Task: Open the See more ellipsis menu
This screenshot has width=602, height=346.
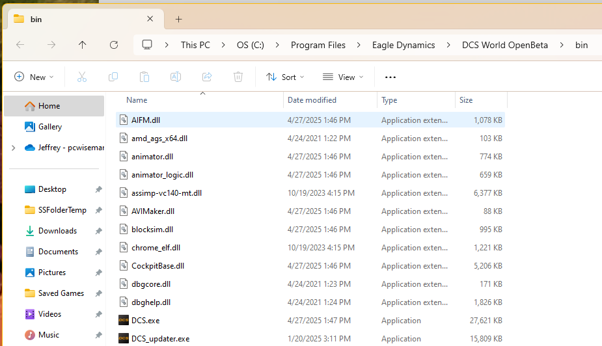Action: 390,77
